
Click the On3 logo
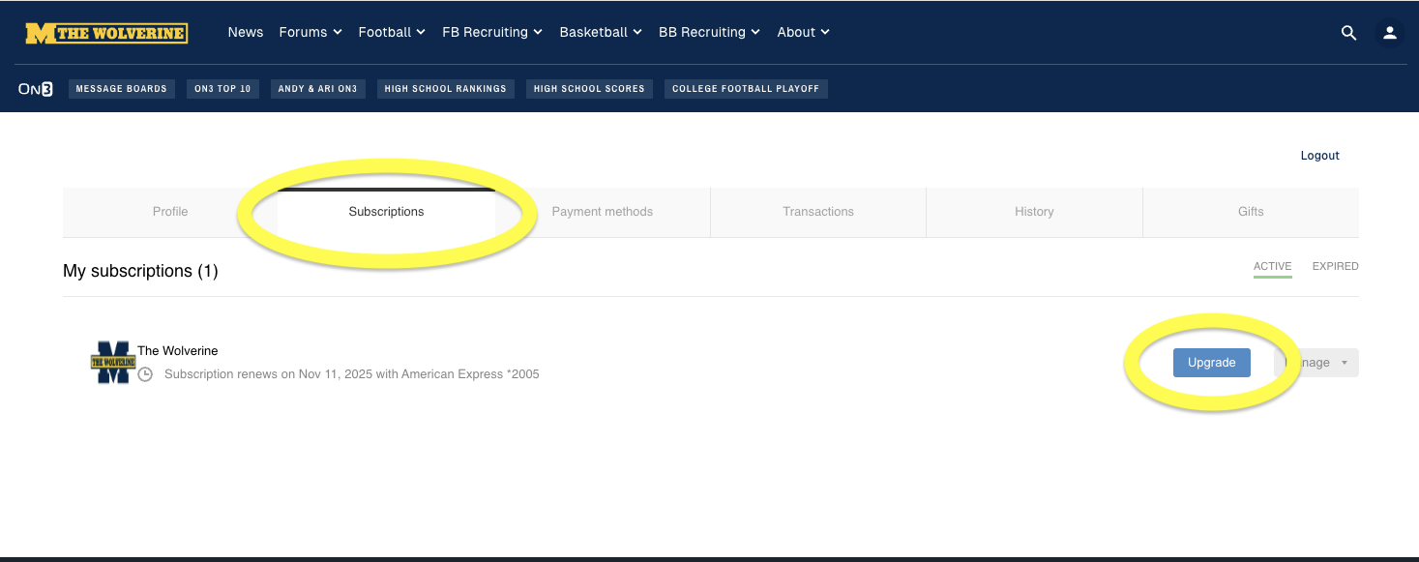(36, 89)
